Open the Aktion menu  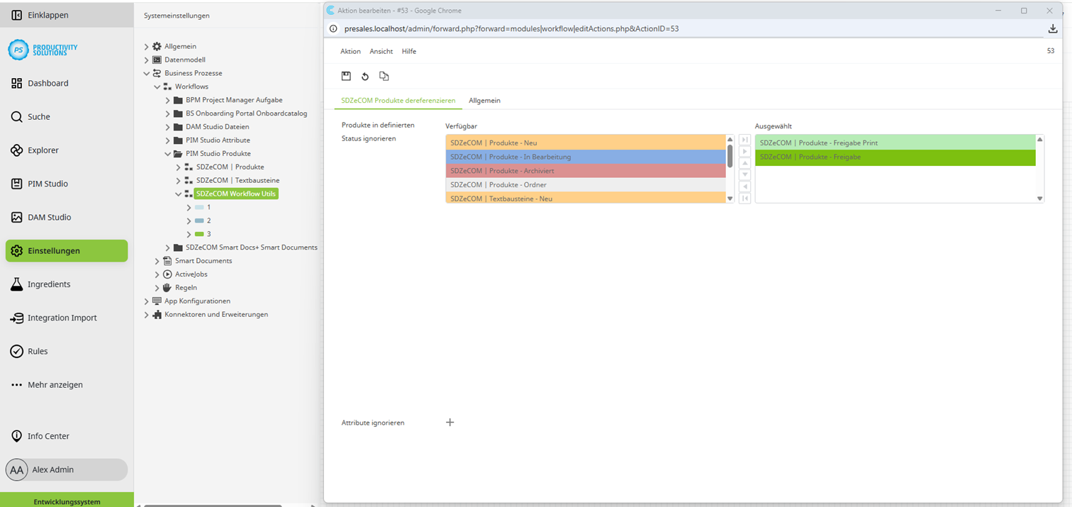[350, 51]
